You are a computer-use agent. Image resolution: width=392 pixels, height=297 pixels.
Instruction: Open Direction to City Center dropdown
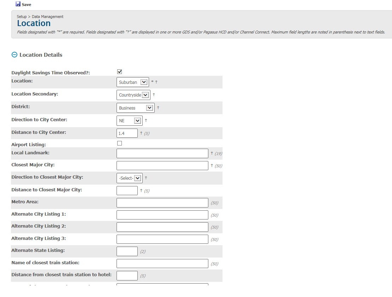tap(130, 121)
